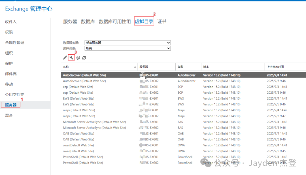
Task: Click the 合规性管理 sidebar link
Action: pyautogui.click(x=14, y=42)
